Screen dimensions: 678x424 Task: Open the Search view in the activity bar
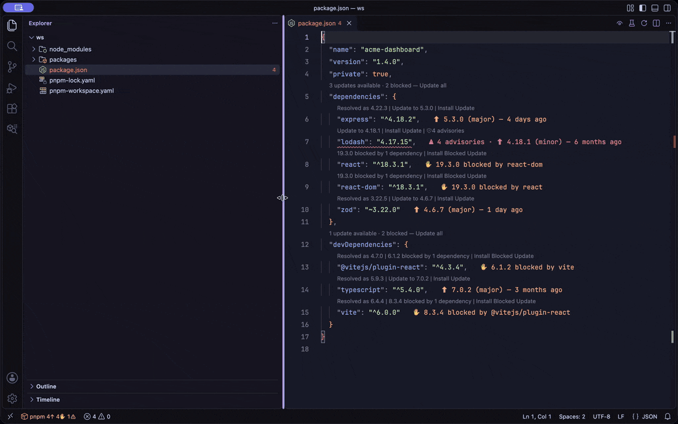coord(12,46)
